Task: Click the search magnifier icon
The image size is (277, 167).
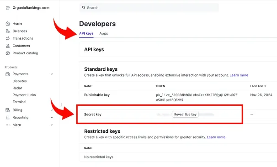Action: 84,8
